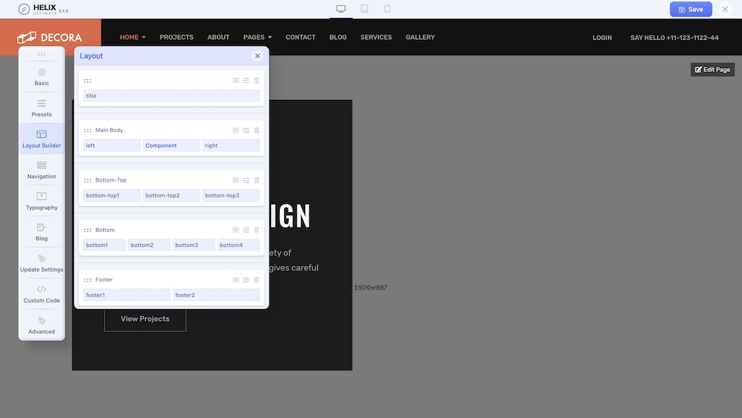This screenshot has width=742, height=418.
Task: Select the bottom-top2 column
Action: tap(171, 195)
